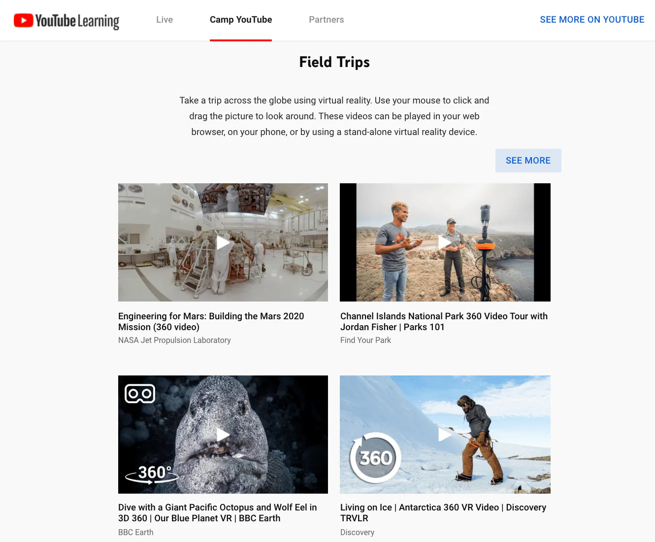The width and height of the screenshot is (655, 542).
Task: Open Living on Ice Antarctica 360 title
Action: [443, 513]
